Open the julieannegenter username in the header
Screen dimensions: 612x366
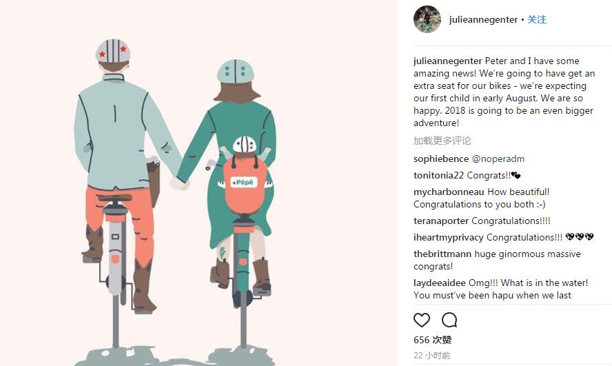pyautogui.click(x=483, y=20)
